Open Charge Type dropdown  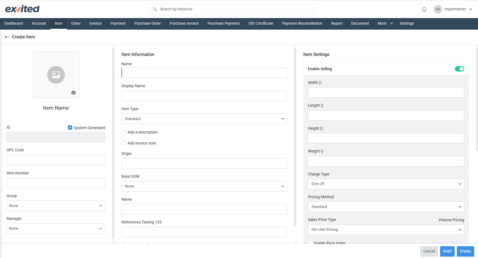pos(386,184)
